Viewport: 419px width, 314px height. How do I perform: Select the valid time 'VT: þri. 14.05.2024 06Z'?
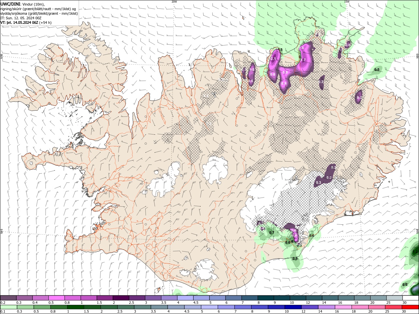(x=19, y=23)
